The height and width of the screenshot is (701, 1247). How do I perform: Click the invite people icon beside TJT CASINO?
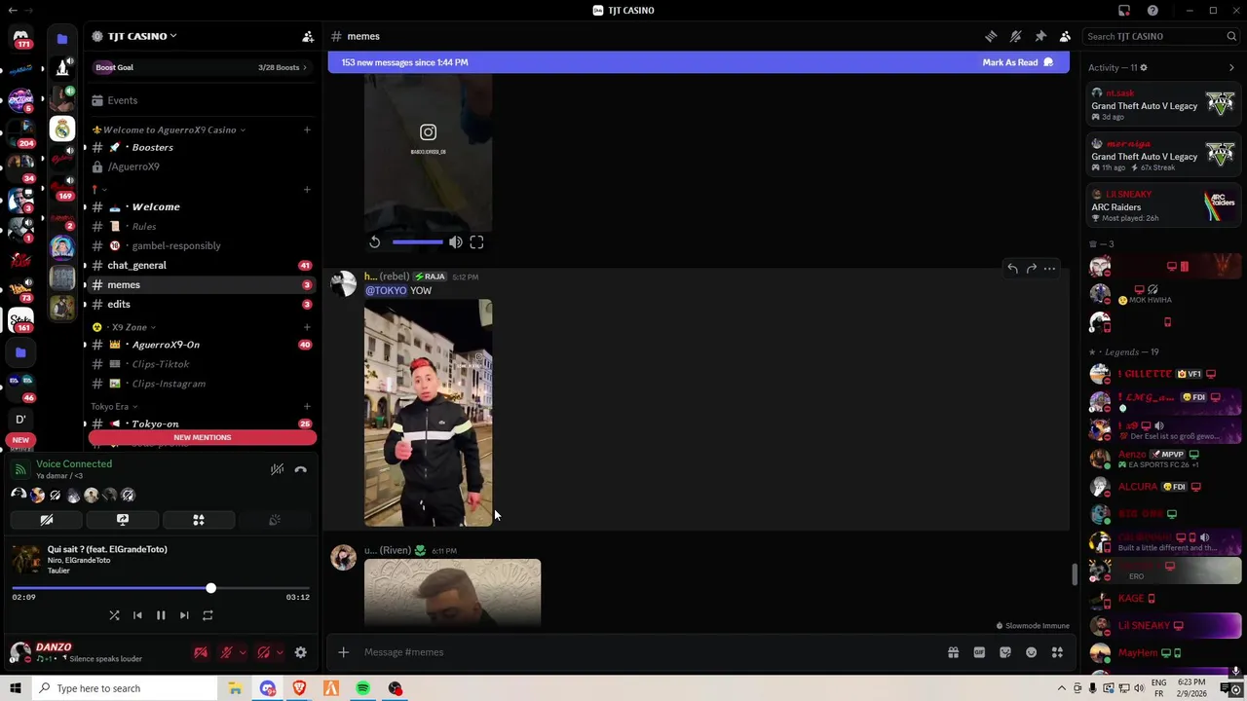point(308,36)
